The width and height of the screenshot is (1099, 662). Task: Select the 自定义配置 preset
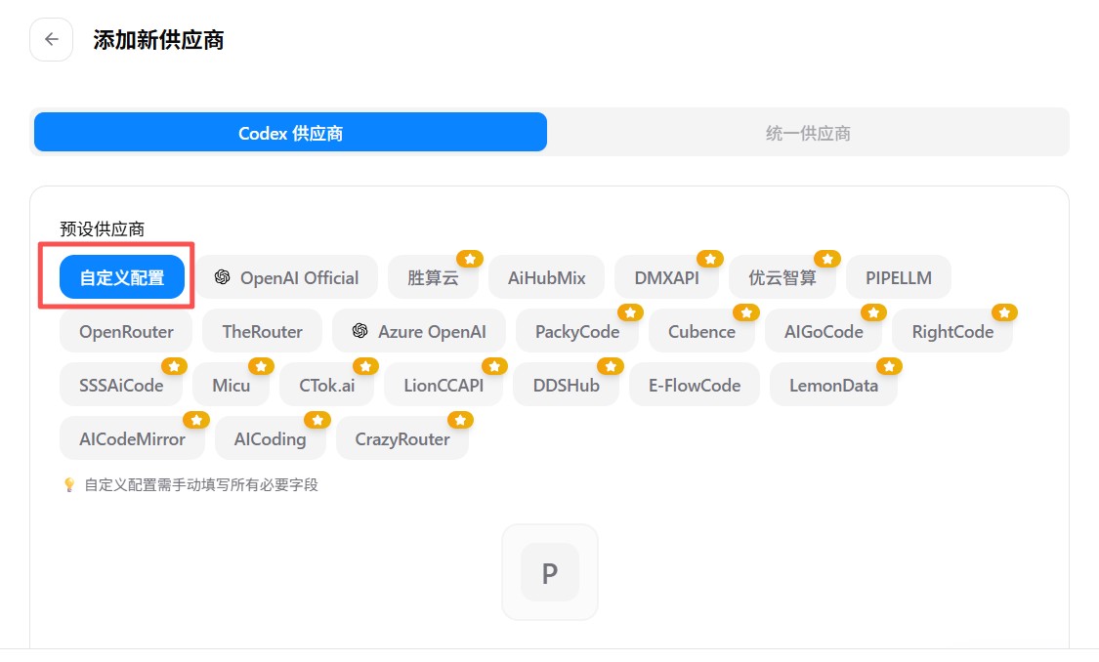[122, 277]
